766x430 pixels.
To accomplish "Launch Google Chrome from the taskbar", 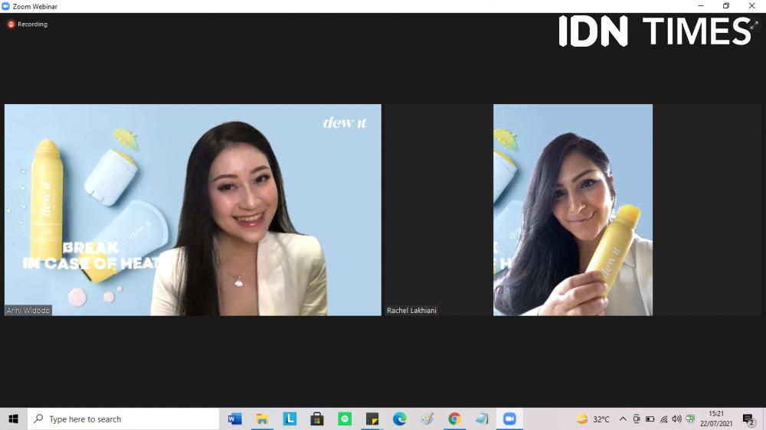I will tap(454, 419).
